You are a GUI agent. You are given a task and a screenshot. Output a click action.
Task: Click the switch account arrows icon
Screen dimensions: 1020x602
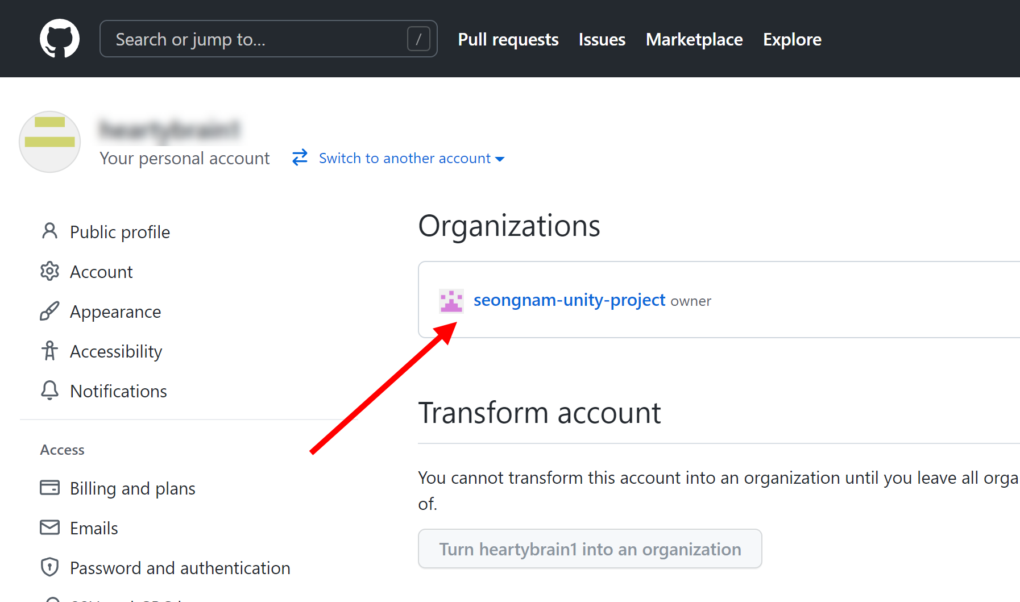tap(300, 157)
